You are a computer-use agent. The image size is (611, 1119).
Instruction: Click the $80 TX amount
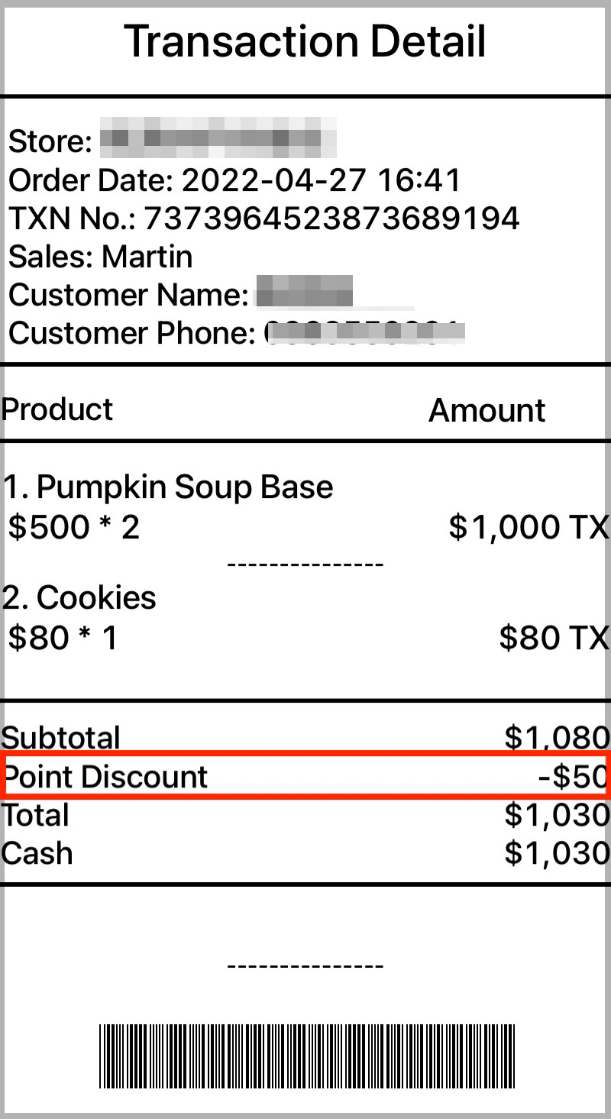coord(554,638)
